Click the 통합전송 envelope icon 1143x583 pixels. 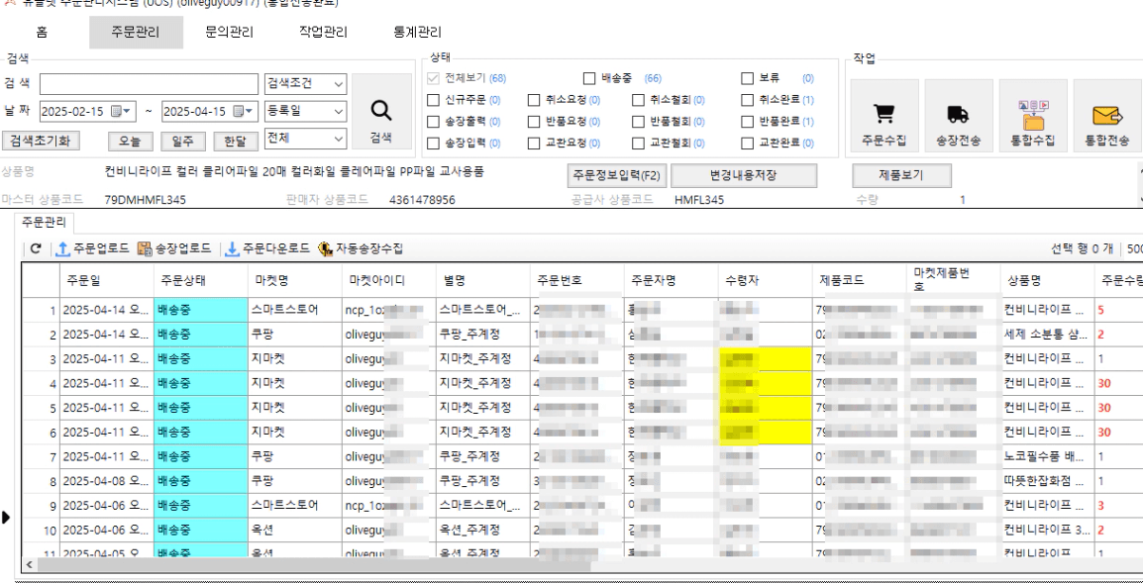pyautogui.click(x=1105, y=116)
